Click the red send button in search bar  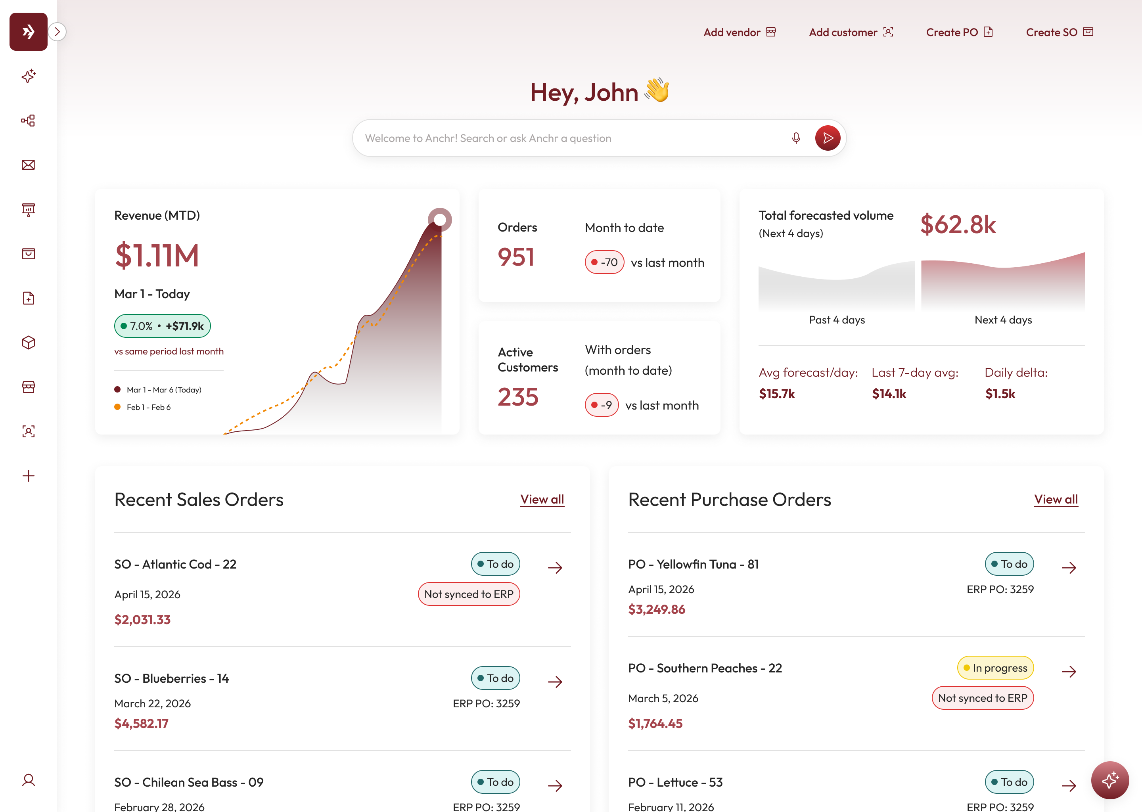pos(828,138)
